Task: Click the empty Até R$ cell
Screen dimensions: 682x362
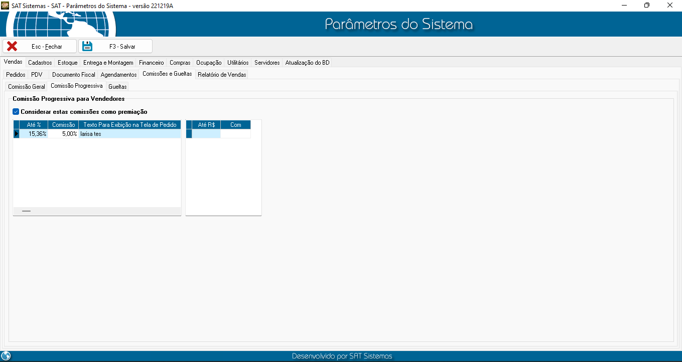Action: 206,134
